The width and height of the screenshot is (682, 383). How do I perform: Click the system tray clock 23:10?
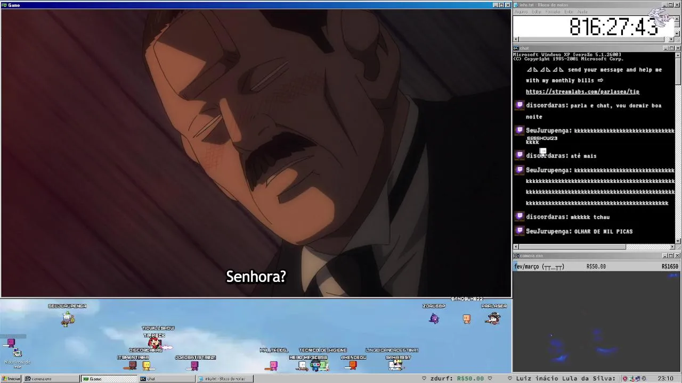coord(665,379)
